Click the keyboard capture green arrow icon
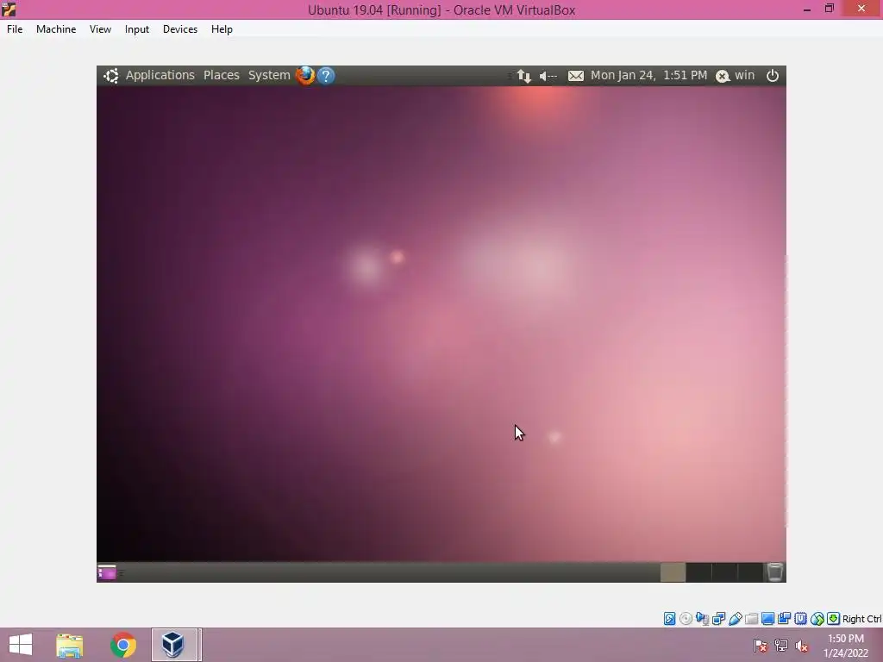The width and height of the screenshot is (883, 662). (834, 619)
